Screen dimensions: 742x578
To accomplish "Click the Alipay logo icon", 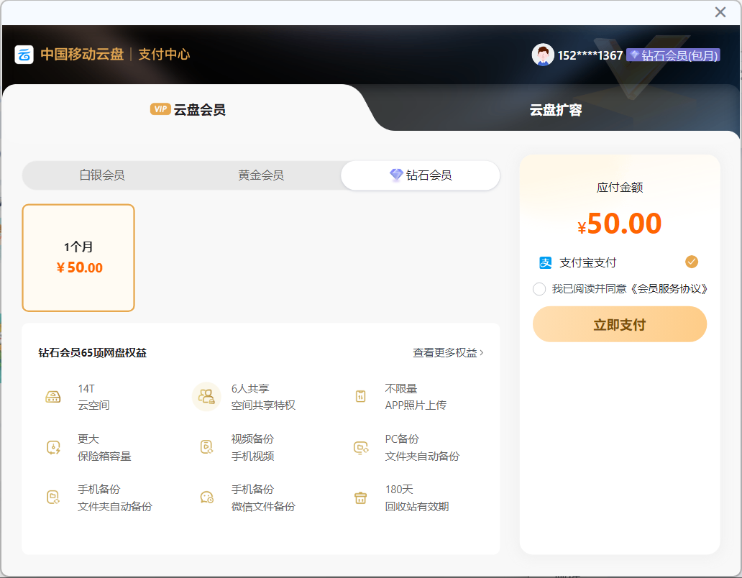I will (x=546, y=262).
